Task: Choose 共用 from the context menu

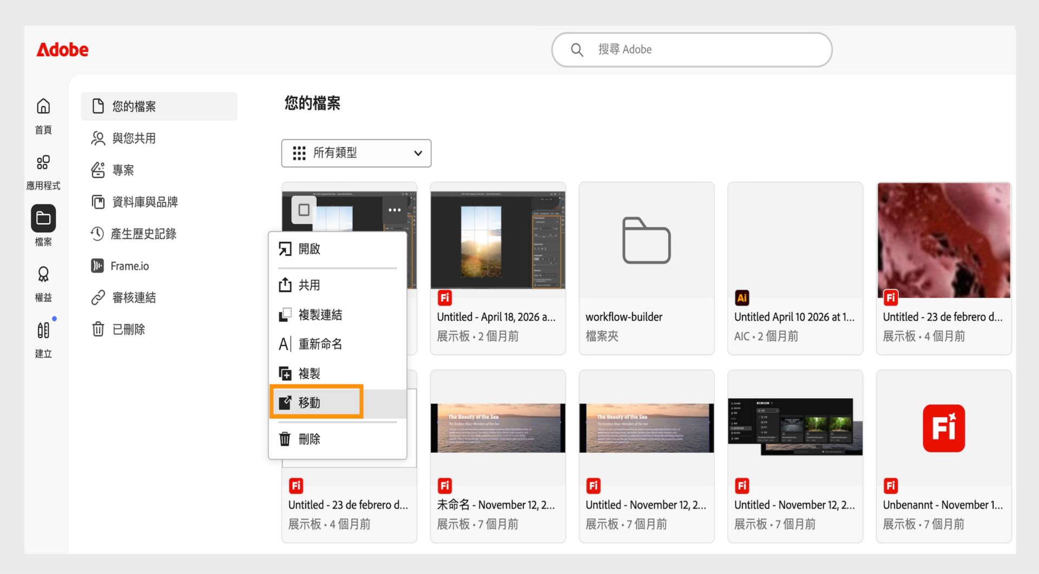Action: pos(338,285)
